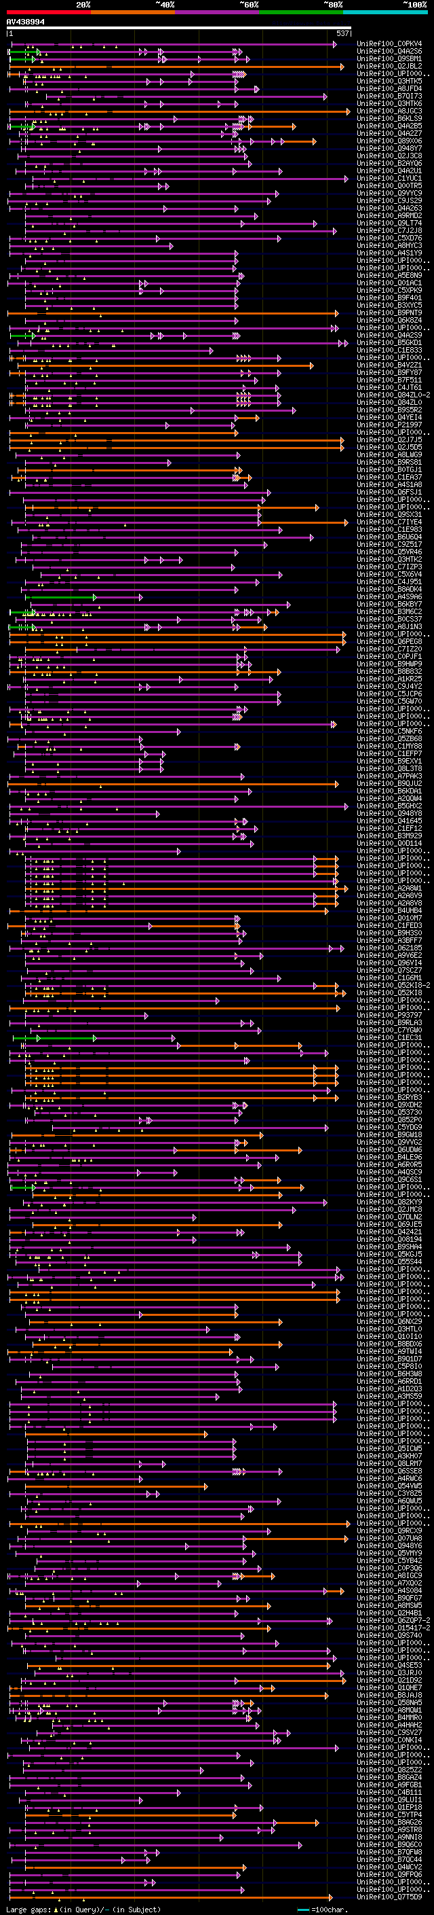Open hit UniRef100_C7J2J8

[389, 230]
